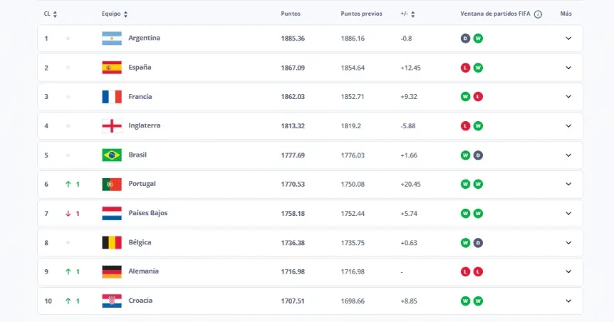Click Argentina's draw result badge

(465, 38)
